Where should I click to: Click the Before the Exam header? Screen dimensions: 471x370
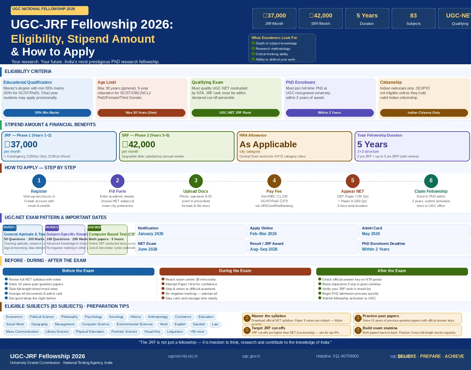tap(78, 271)
